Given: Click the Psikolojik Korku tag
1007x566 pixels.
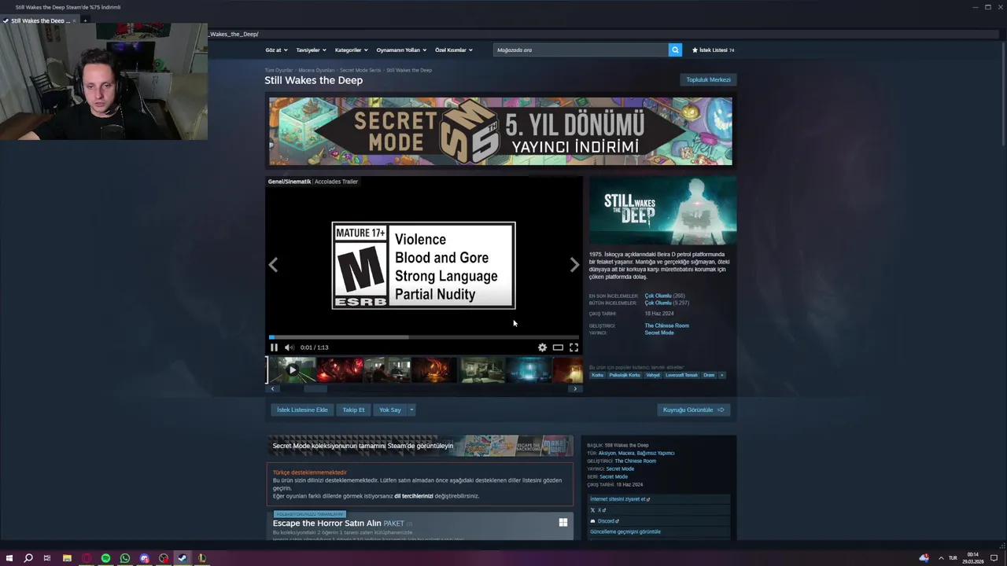Looking at the screenshot, I should [x=625, y=375].
